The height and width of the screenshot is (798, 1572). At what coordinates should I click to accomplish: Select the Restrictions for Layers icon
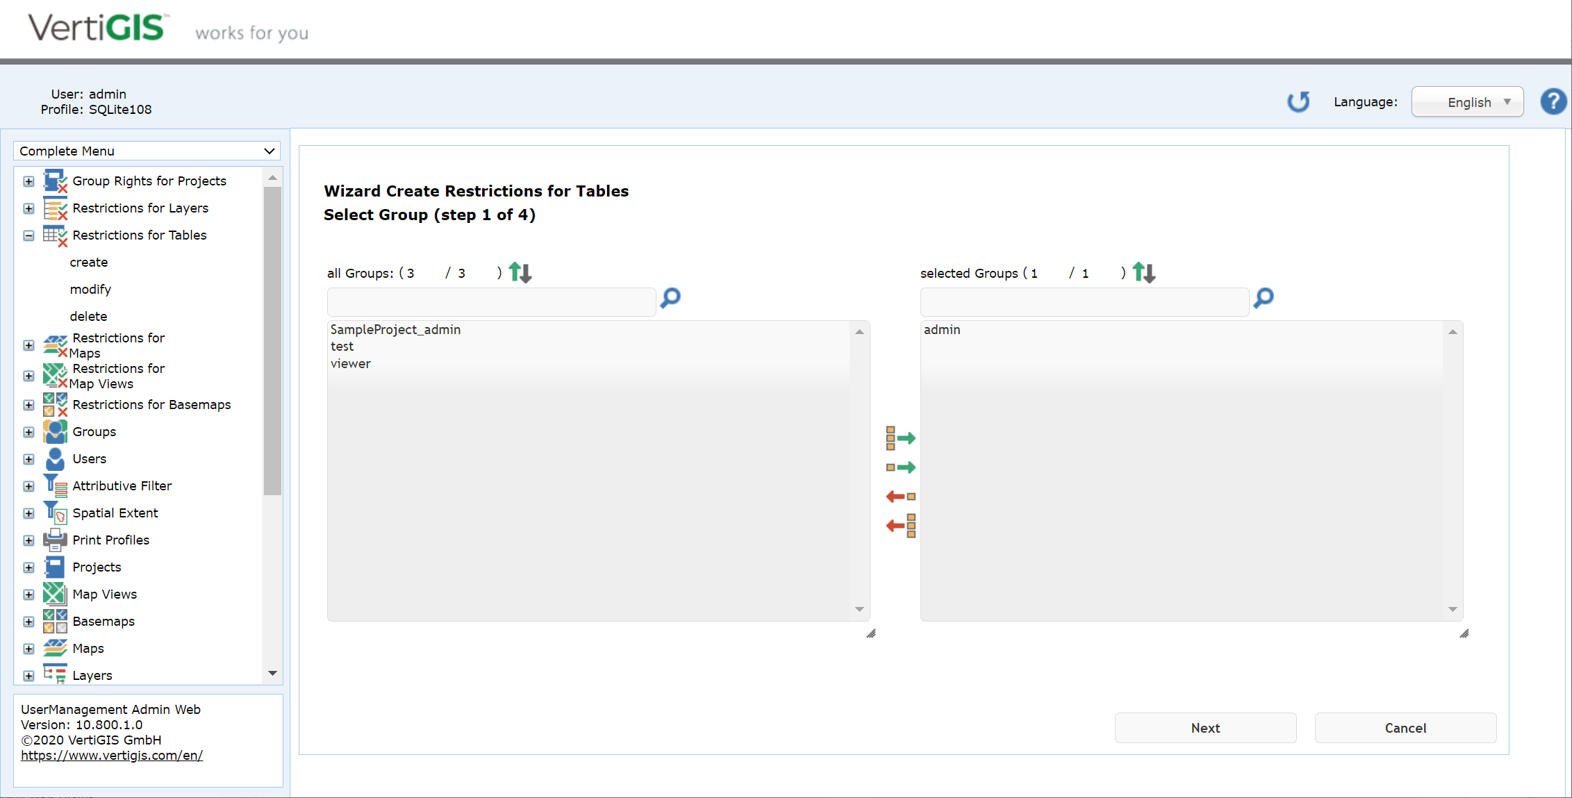[56, 208]
